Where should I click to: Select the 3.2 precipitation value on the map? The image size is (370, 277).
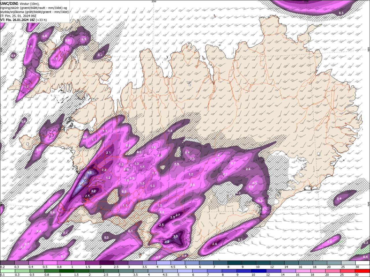[93, 191]
